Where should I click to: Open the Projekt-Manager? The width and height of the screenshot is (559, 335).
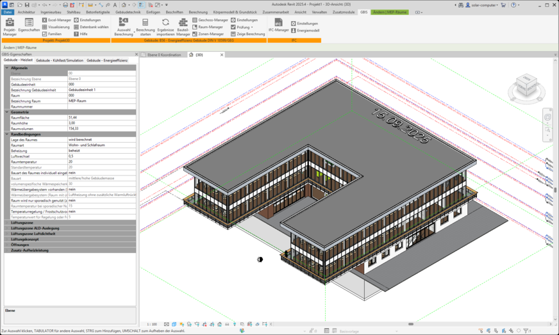pyautogui.click(x=10, y=27)
